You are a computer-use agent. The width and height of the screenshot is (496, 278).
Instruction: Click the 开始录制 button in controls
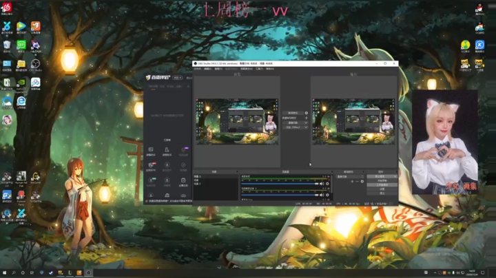[382, 181]
